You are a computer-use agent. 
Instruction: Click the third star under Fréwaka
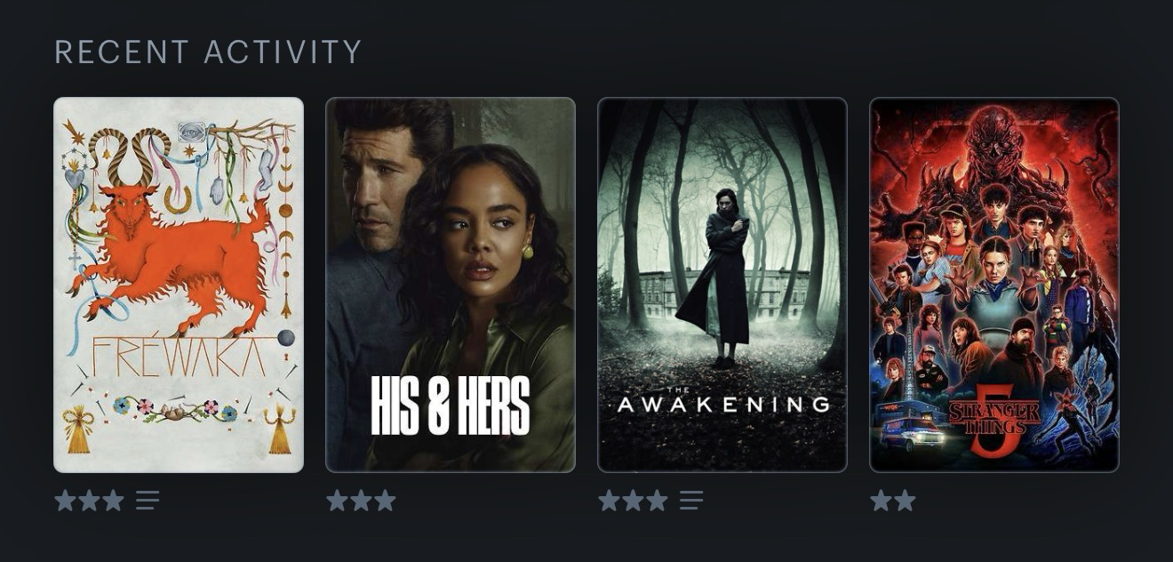pyautogui.click(x=113, y=501)
